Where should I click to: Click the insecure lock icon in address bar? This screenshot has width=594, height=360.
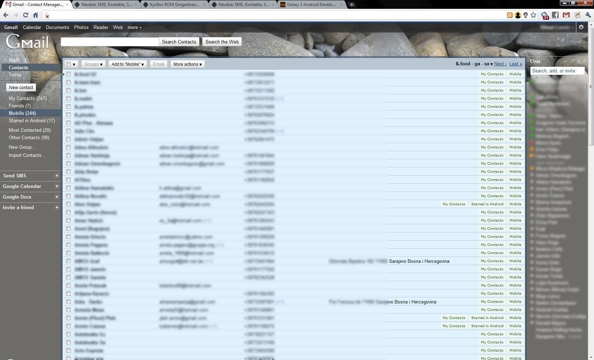click(47, 16)
